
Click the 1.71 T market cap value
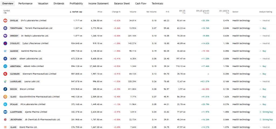click(x=78, y=21)
